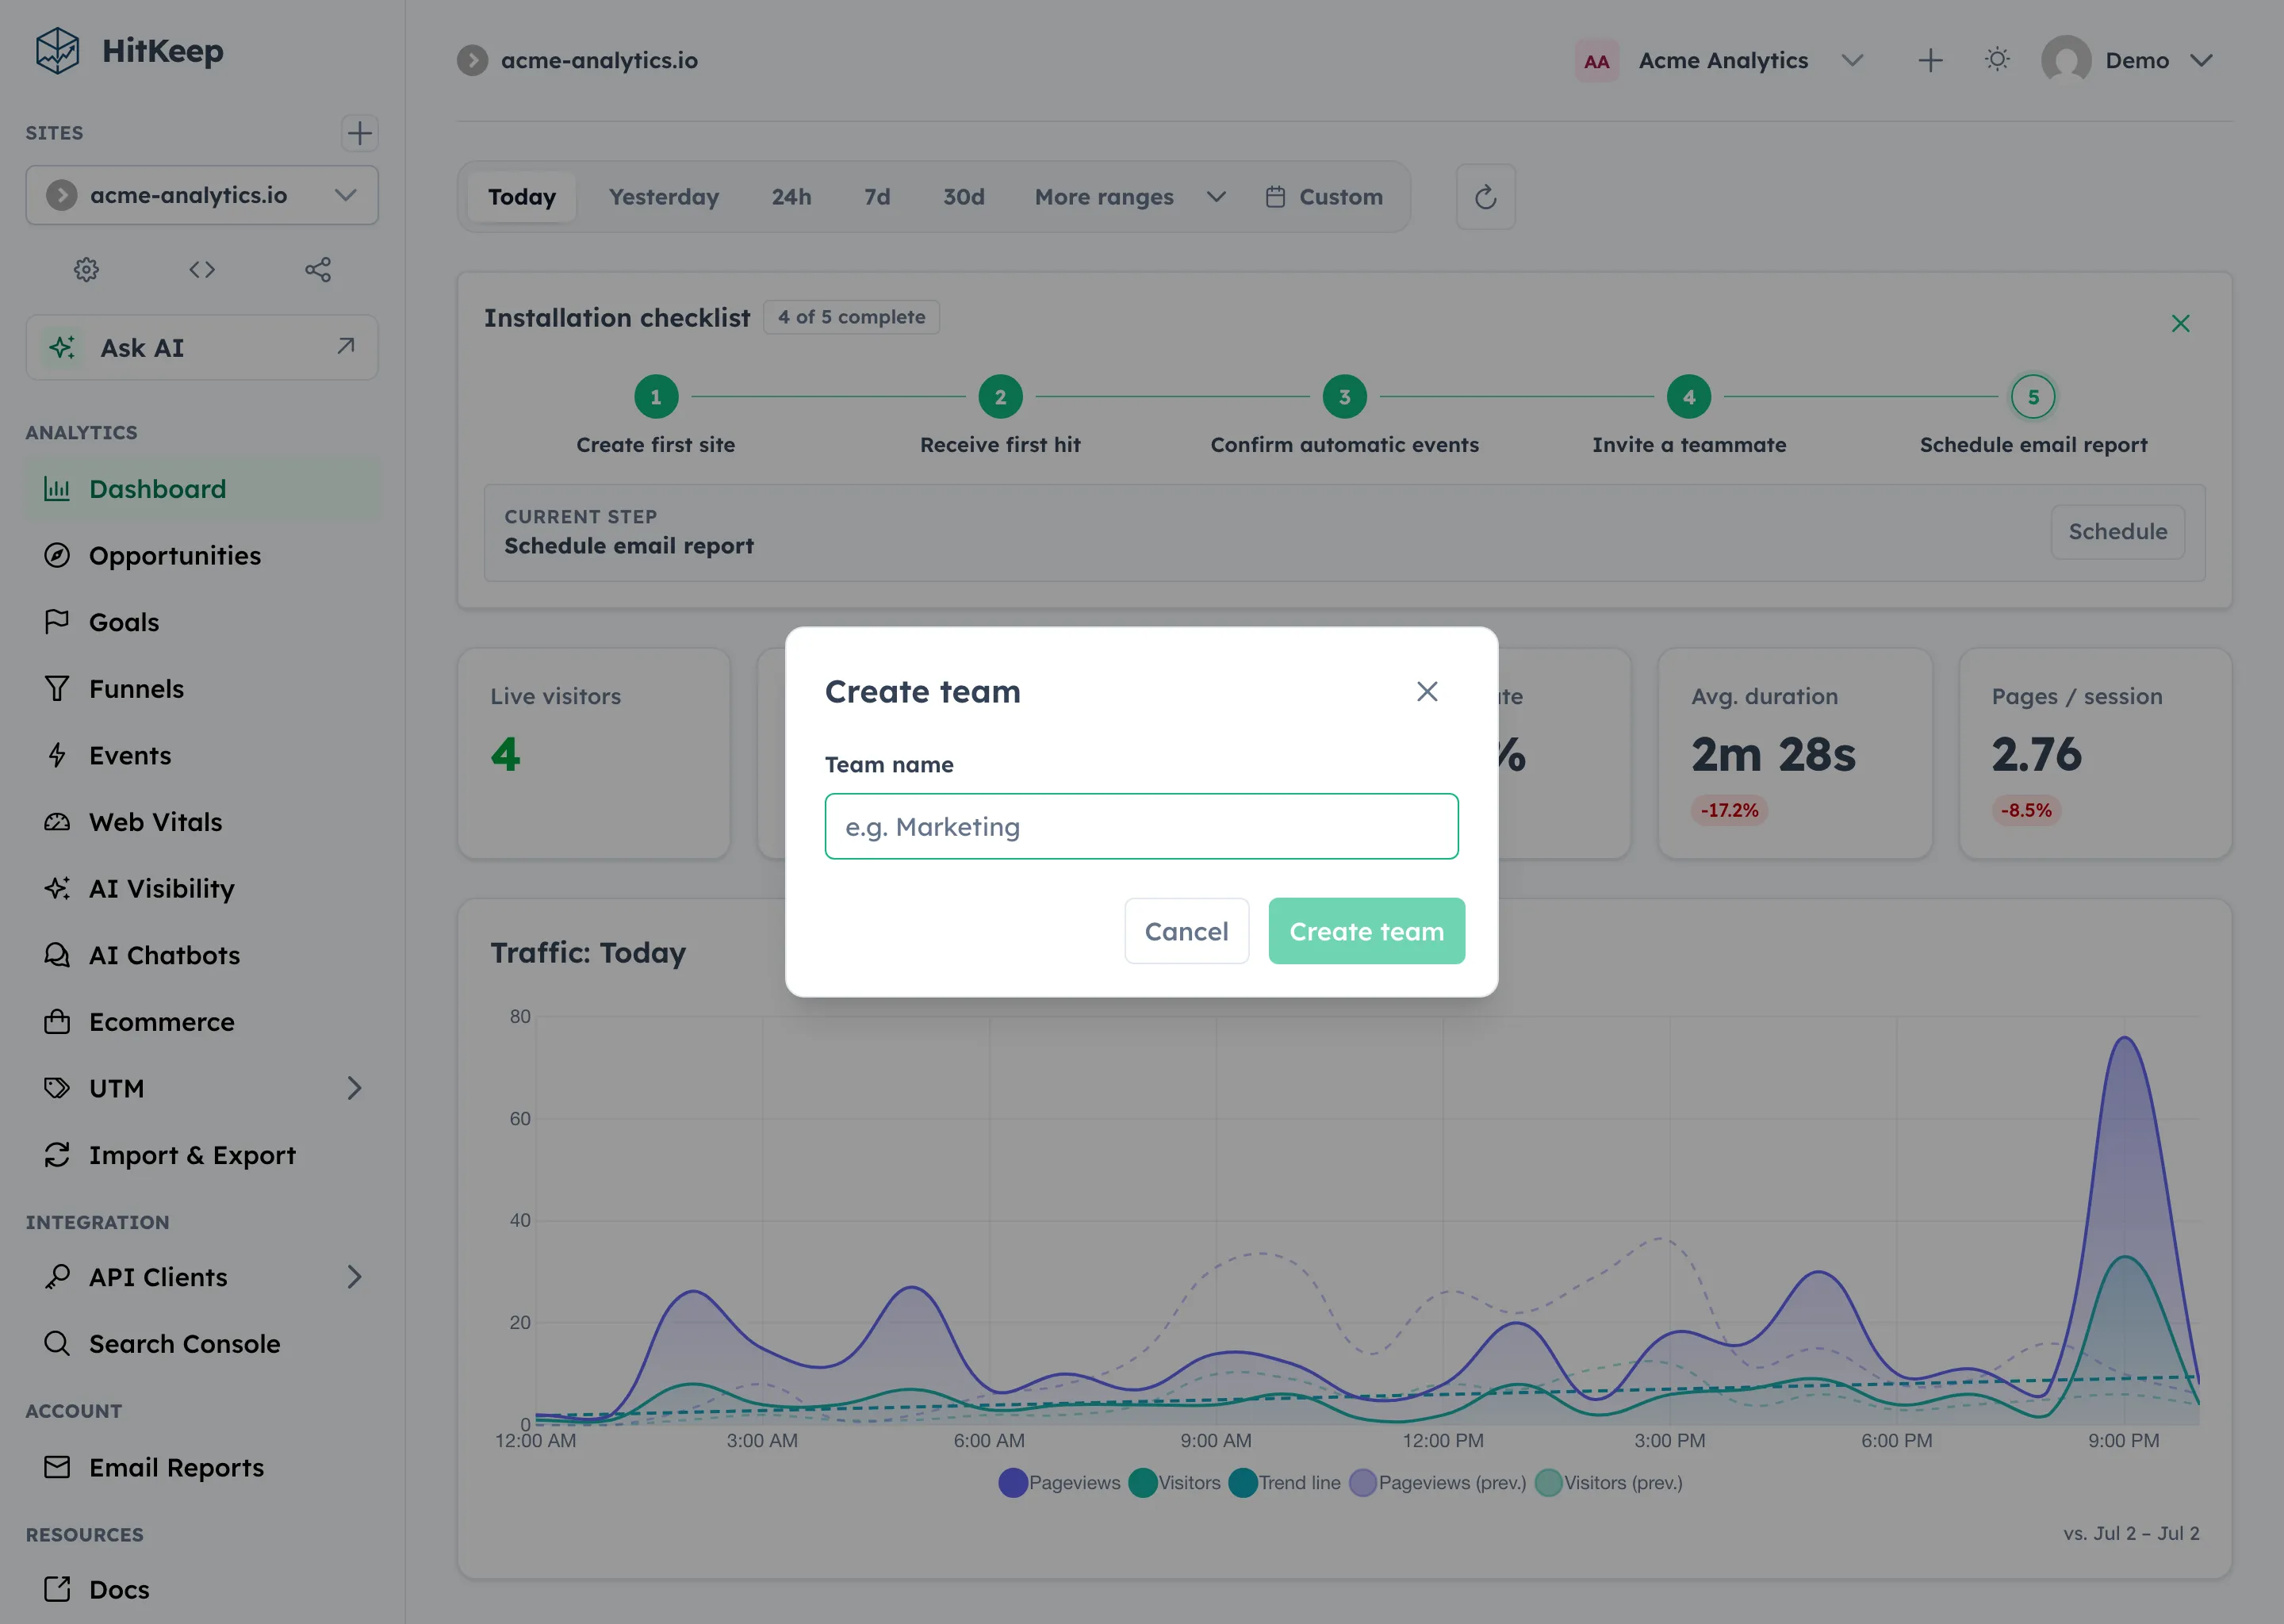Click the acme-analytics.io header site icon

pos(473,61)
